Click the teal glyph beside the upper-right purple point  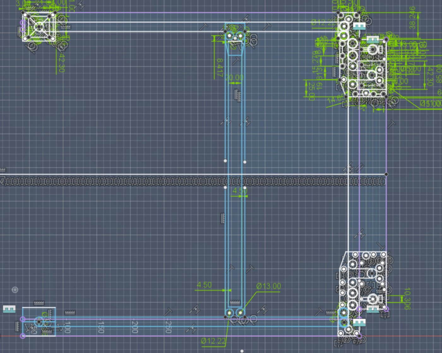(x=373, y=39)
